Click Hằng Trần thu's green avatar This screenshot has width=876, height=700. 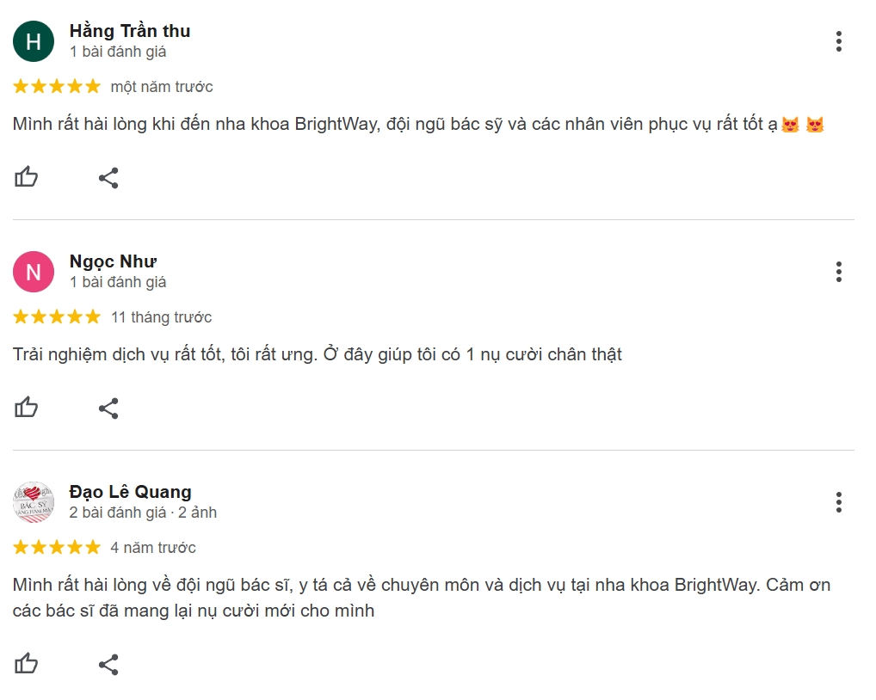34,40
